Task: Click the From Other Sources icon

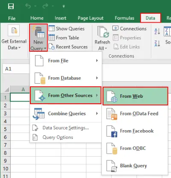Action: click(40, 96)
